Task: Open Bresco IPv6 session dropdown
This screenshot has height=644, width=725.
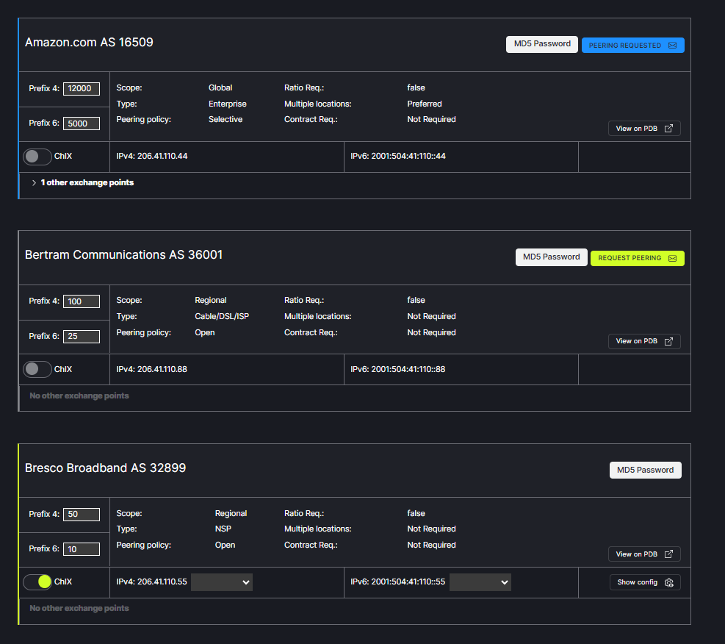Action: (480, 582)
